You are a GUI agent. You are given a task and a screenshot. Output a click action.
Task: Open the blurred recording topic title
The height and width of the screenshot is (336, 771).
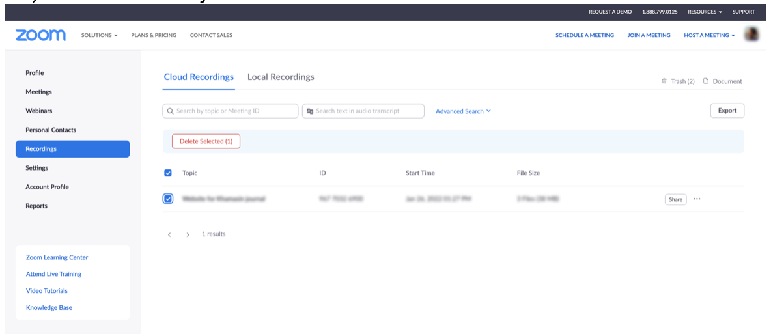[x=224, y=199]
